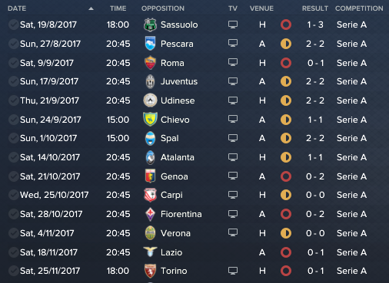Toggle the checkmark for Sat, 19/8/2017 fixture

pos(13,25)
